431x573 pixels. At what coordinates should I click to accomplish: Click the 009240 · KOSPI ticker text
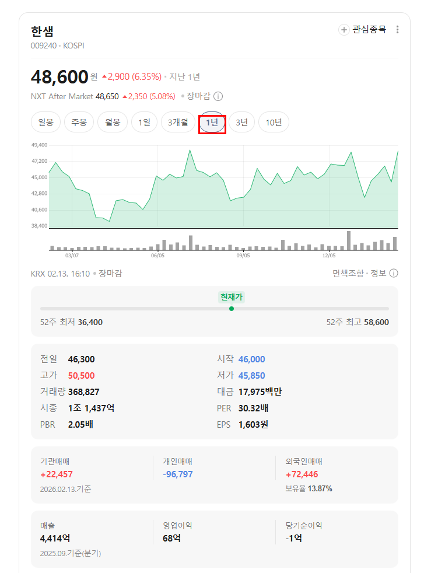[58, 46]
